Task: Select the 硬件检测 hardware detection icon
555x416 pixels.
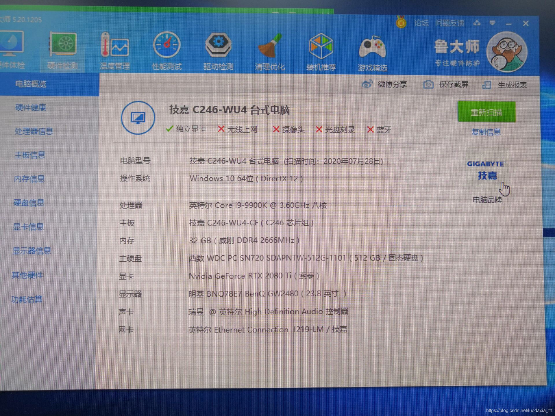Action: point(62,51)
